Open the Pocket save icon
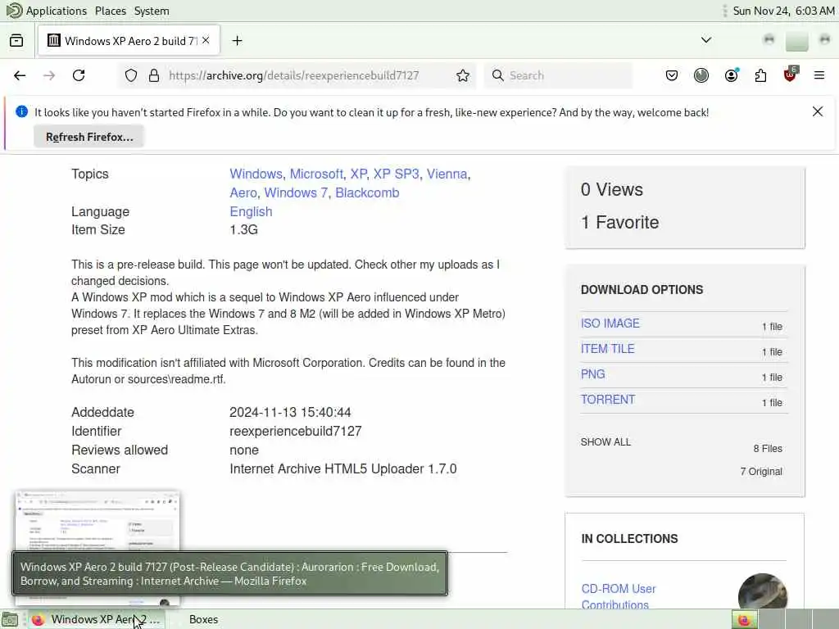This screenshot has width=839, height=629. [x=672, y=75]
